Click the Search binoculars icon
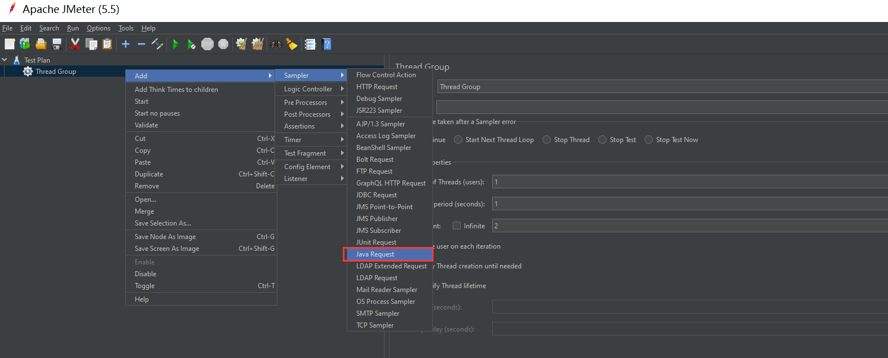 [x=276, y=44]
